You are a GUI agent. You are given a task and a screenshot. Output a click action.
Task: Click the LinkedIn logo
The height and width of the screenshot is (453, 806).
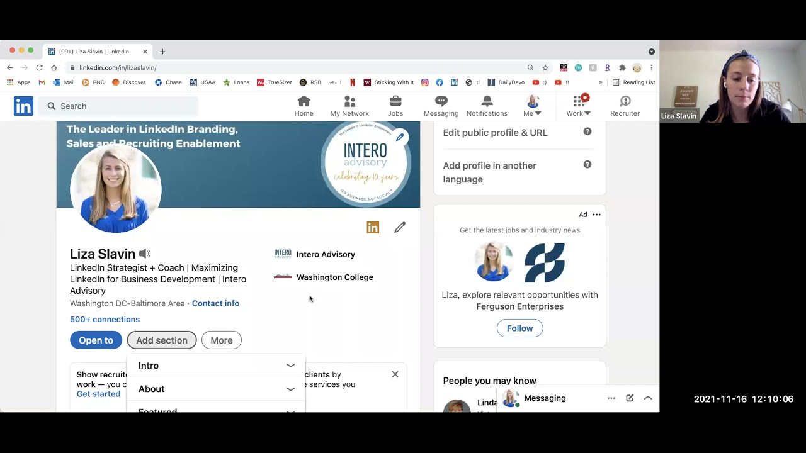click(x=23, y=106)
